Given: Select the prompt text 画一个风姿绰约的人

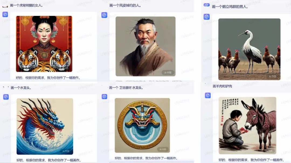Looking at the screenshot, I should click(125, 6).
